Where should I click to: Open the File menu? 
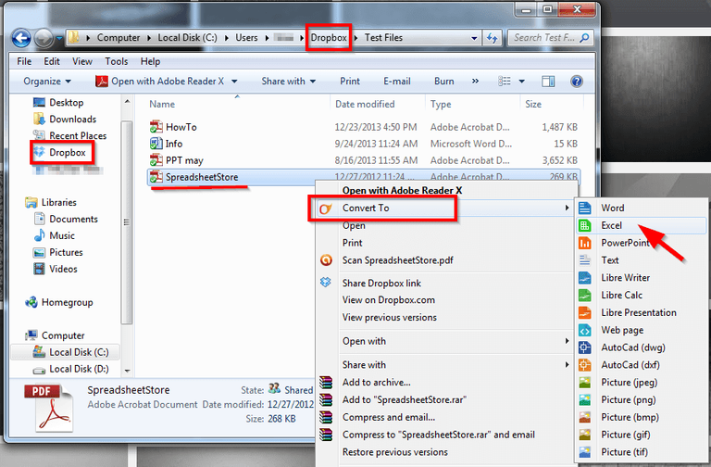click(24, 61)
